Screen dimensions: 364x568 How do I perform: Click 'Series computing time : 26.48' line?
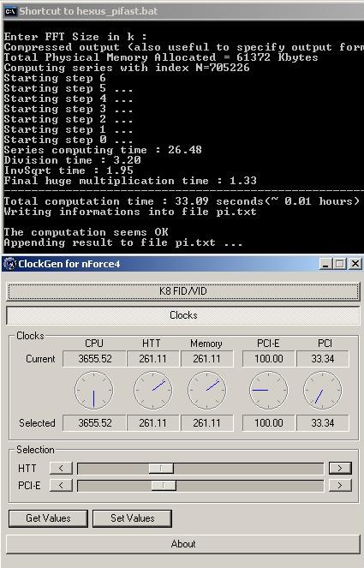coord(103,150)
